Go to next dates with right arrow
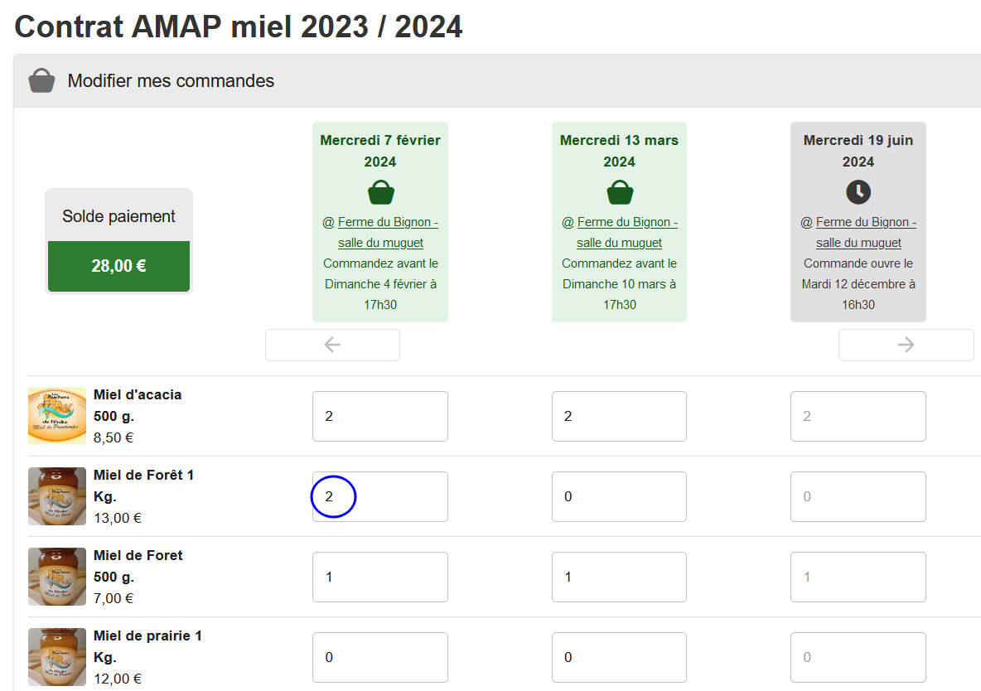 [906, 345]
